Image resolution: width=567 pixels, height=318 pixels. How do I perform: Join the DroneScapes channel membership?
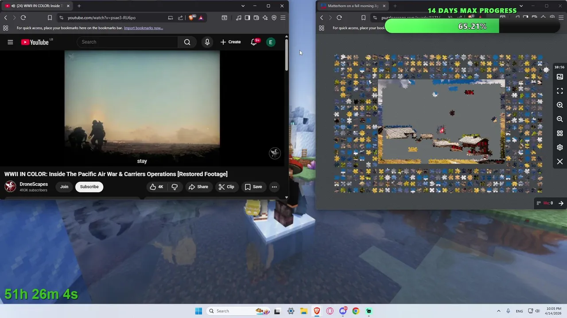coord(64,187)
